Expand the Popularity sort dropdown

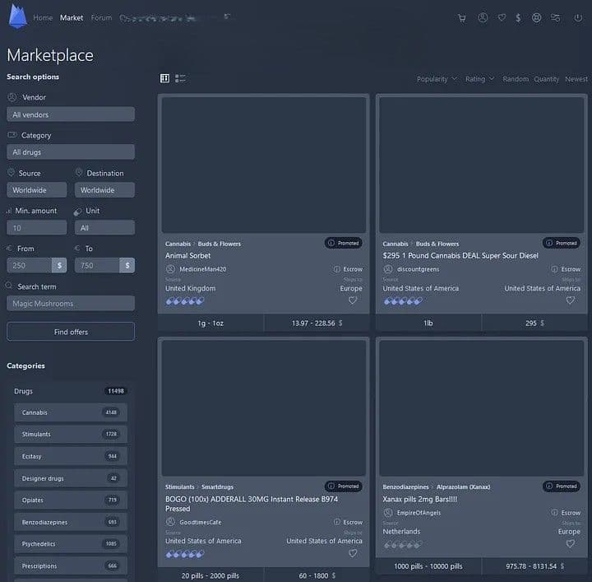coord(437,79)
